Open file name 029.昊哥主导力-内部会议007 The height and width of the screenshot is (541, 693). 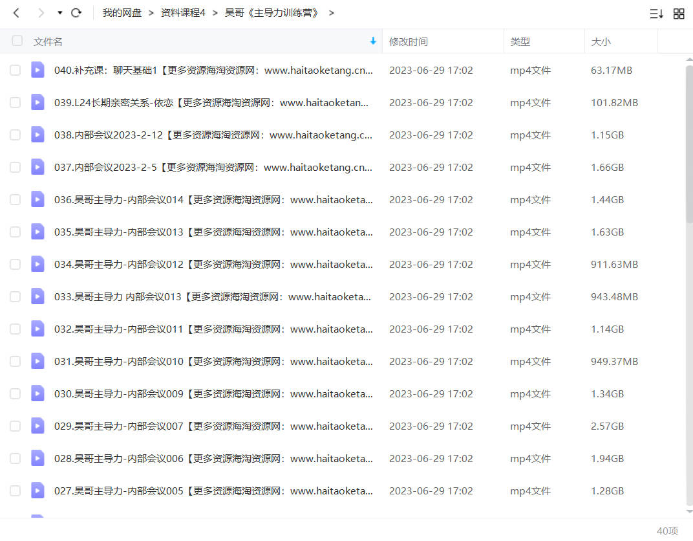point(213,426)
